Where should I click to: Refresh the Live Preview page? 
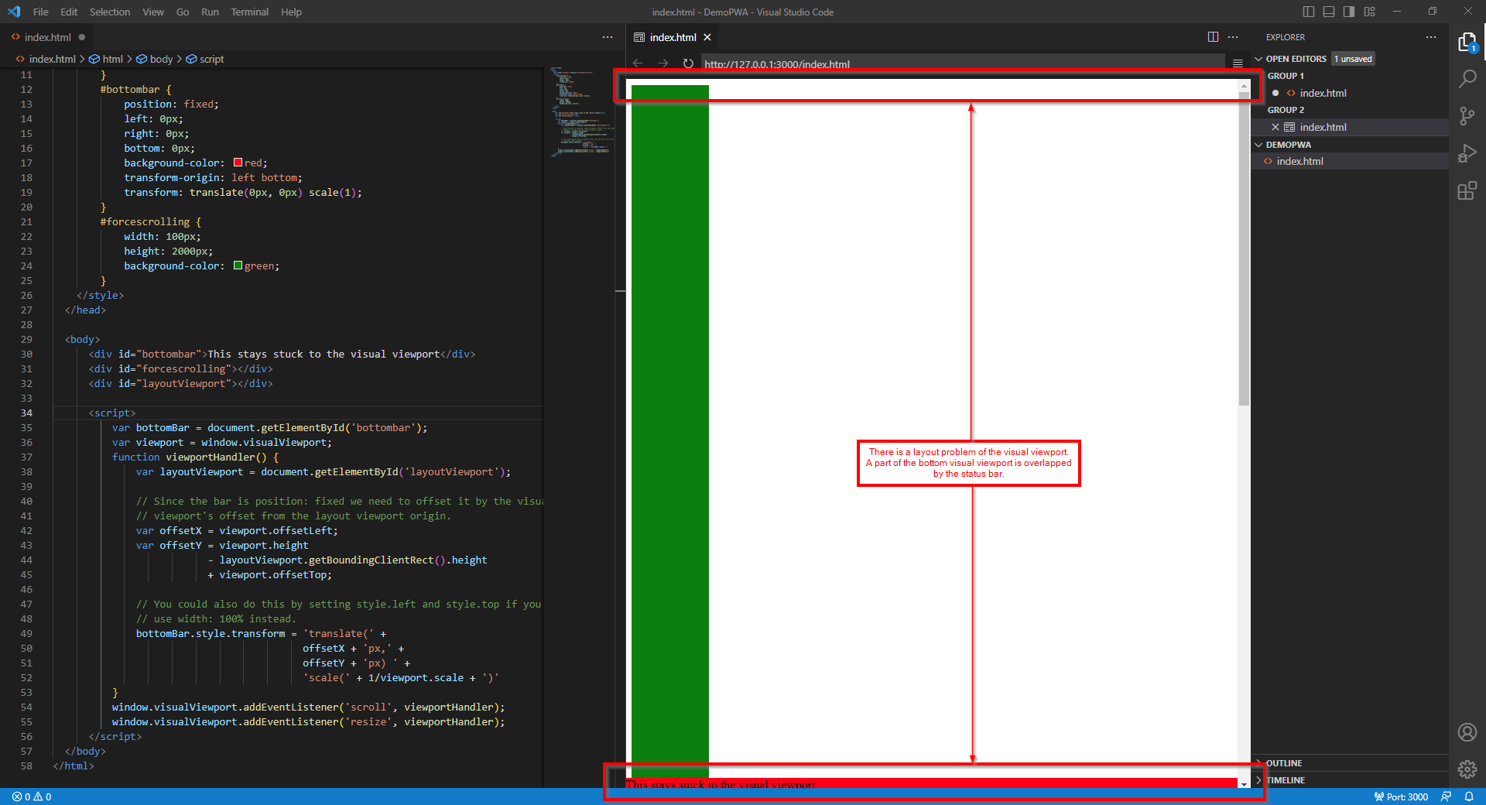[688, 63]
